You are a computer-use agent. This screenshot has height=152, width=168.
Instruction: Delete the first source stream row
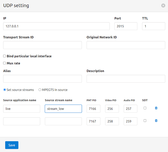coord(156,108)
